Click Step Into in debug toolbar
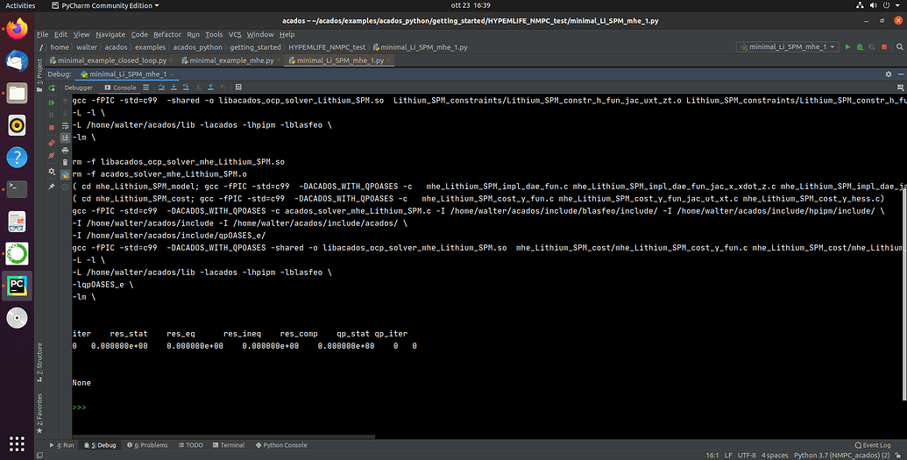The width and height of the screenshot is (907, 460). pyautogui.click(x=174, y=88)
